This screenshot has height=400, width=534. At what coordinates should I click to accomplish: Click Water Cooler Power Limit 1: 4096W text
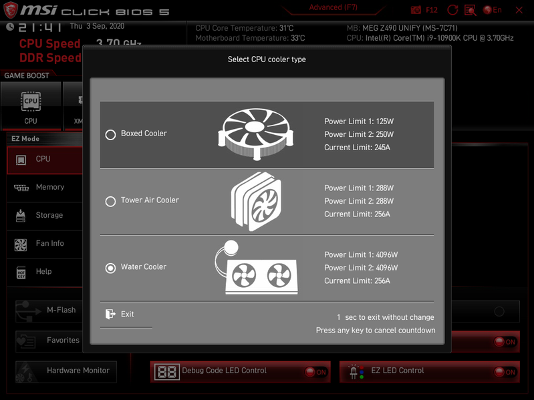(361, 255)
